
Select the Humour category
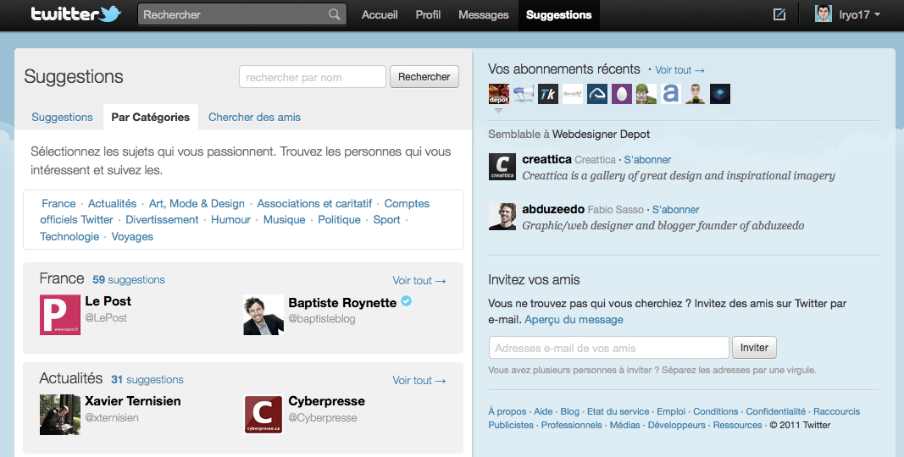(x=230, y=219)
